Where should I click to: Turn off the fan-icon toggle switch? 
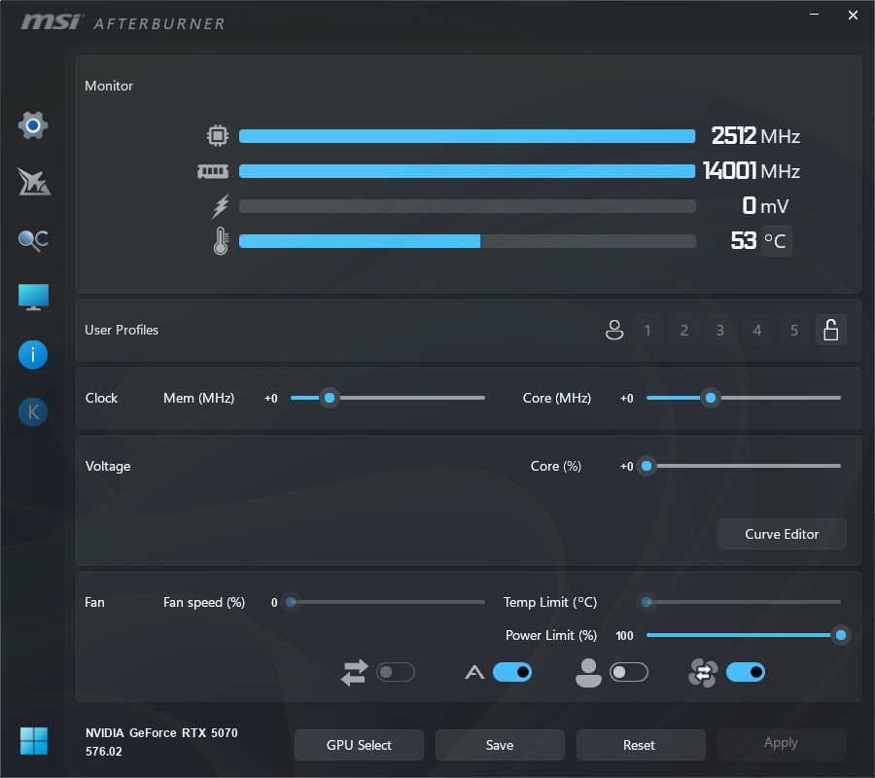click(745, 672)
